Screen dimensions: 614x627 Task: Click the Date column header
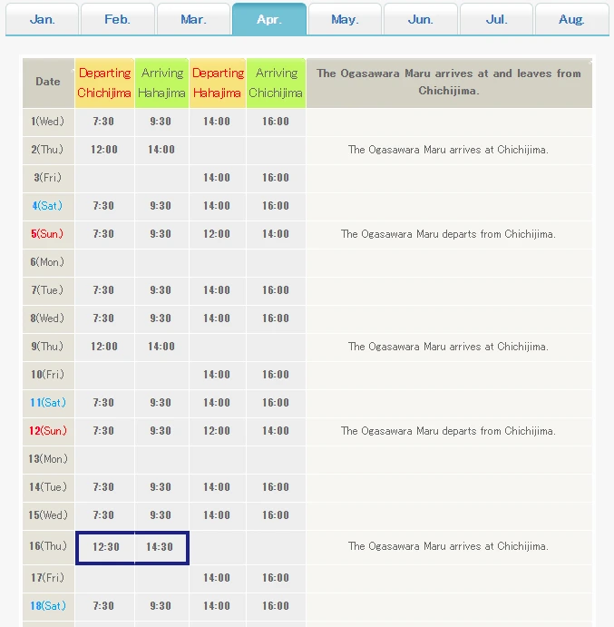[x=48, y=83]
